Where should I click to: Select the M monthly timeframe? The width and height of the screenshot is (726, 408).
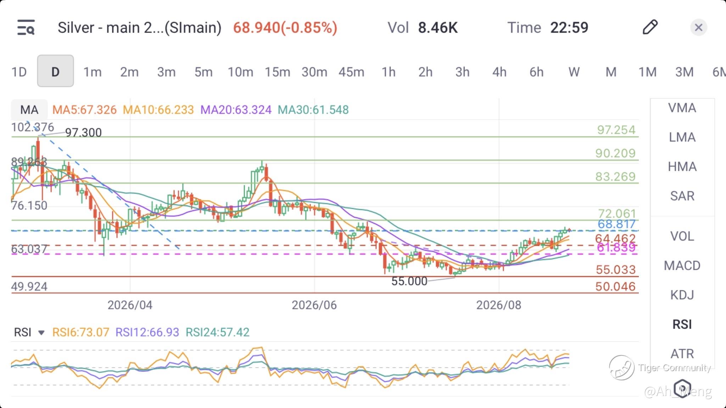[611, 72]
